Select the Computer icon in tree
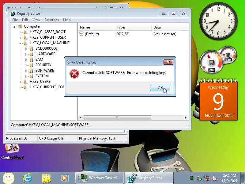 tap(20, 26)
